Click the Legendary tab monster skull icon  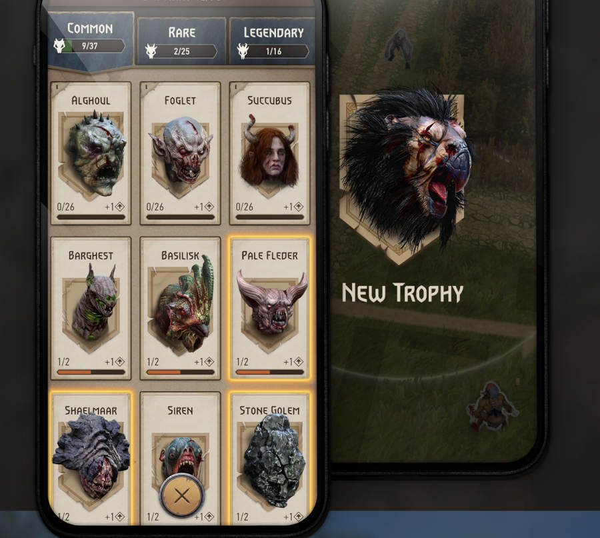243,51
